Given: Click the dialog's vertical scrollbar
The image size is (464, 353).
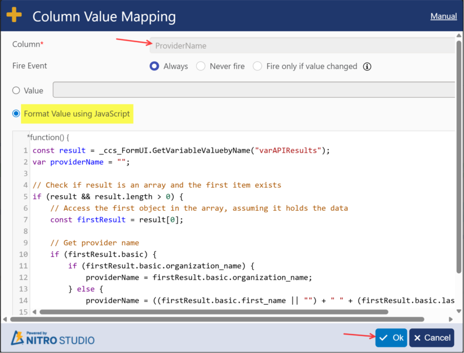Looking at the screenshot, I should click(x=459, y=154).
